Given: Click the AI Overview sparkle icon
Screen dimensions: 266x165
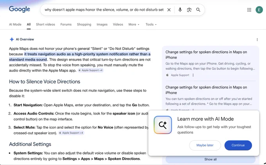Looking at the screenshot, I should (12, 39).
